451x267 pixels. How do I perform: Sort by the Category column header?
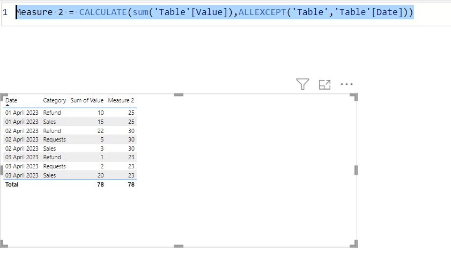[x=54, y=100]
